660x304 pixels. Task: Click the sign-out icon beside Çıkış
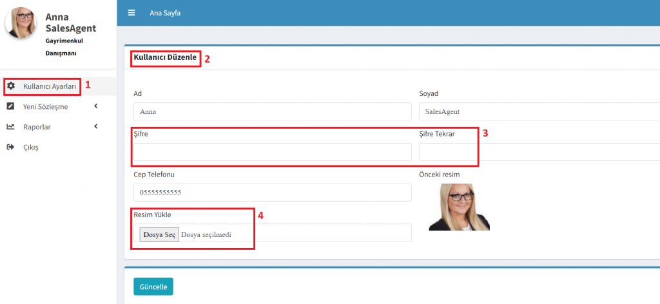pyautogui.click(x=11, y=147)
